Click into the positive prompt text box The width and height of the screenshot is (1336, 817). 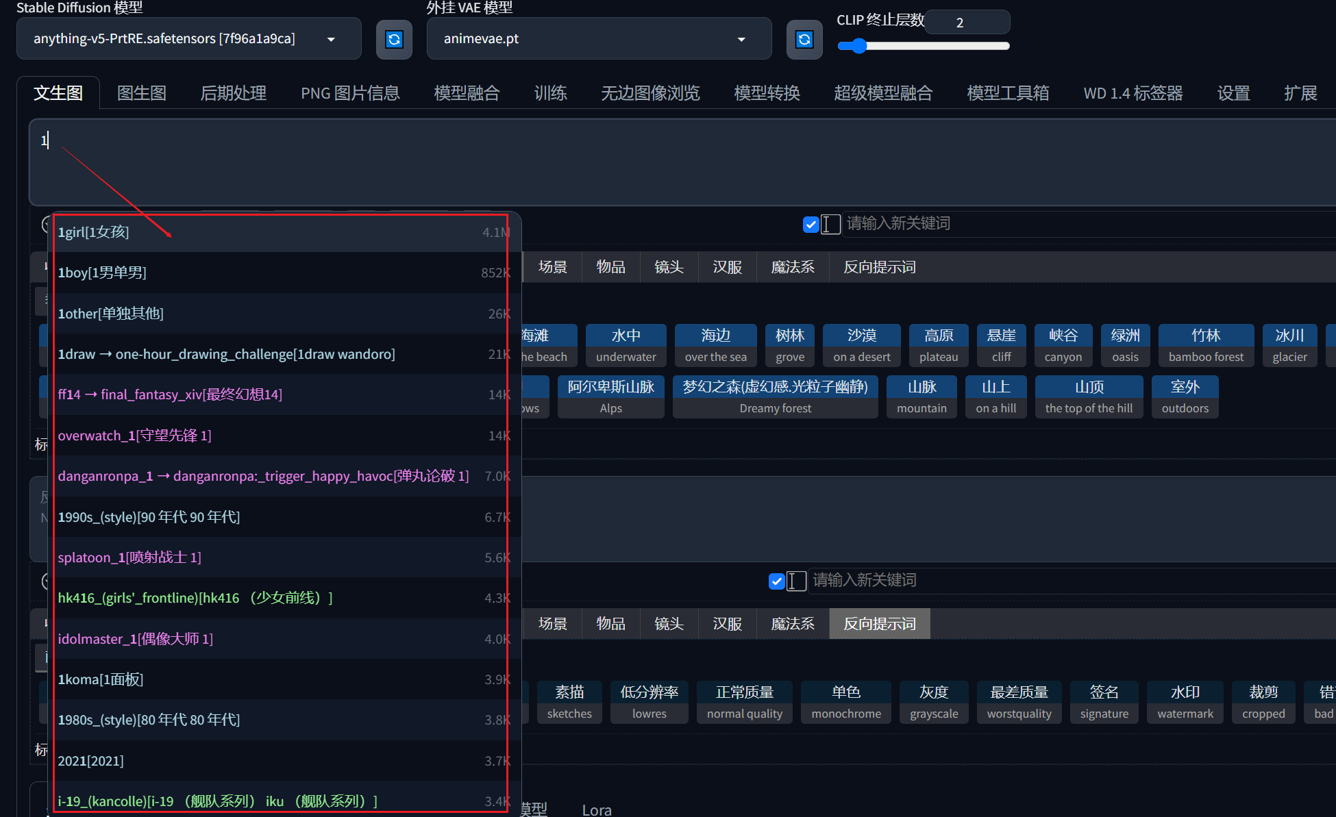pyautogui.click(x=682, y=162)
